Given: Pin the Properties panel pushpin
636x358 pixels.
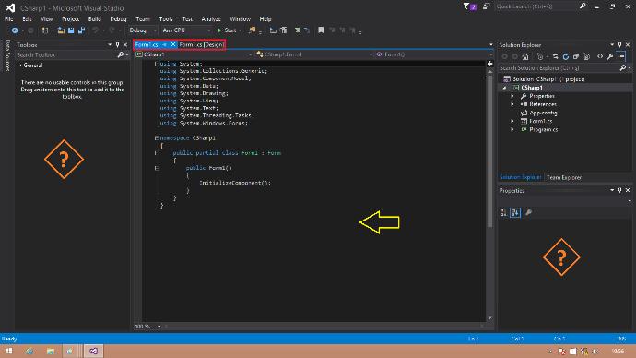Looking at the screenshot, I should pyautogui.click(x=619, y=190).
